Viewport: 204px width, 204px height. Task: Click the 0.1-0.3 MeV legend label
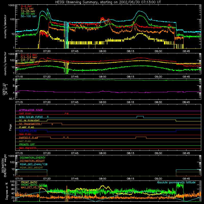(x=29, y=55)
